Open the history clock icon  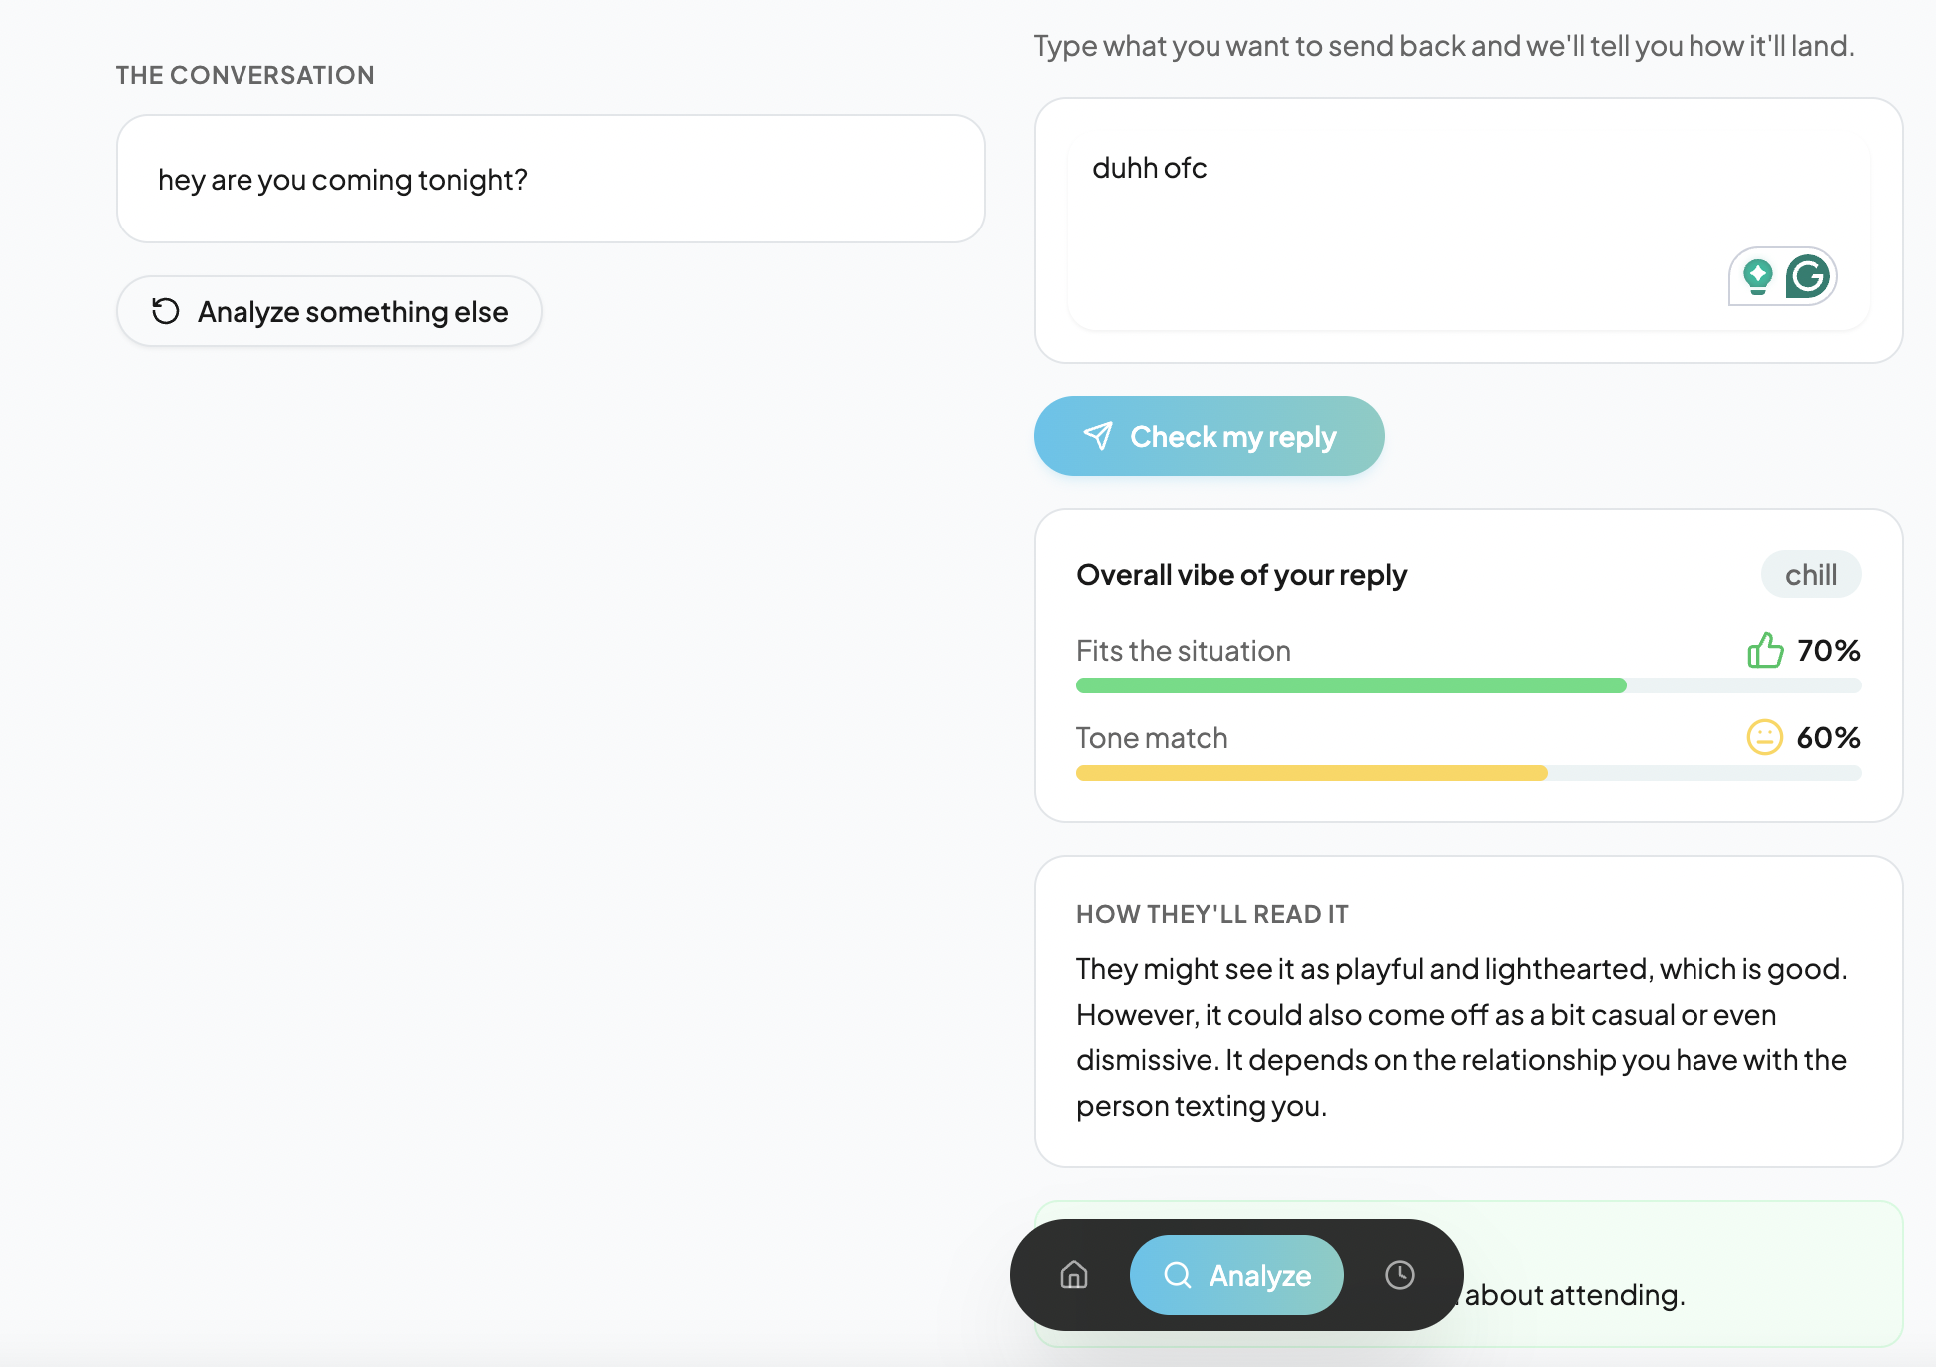pyautogui.click(x=1400, y=1275)
